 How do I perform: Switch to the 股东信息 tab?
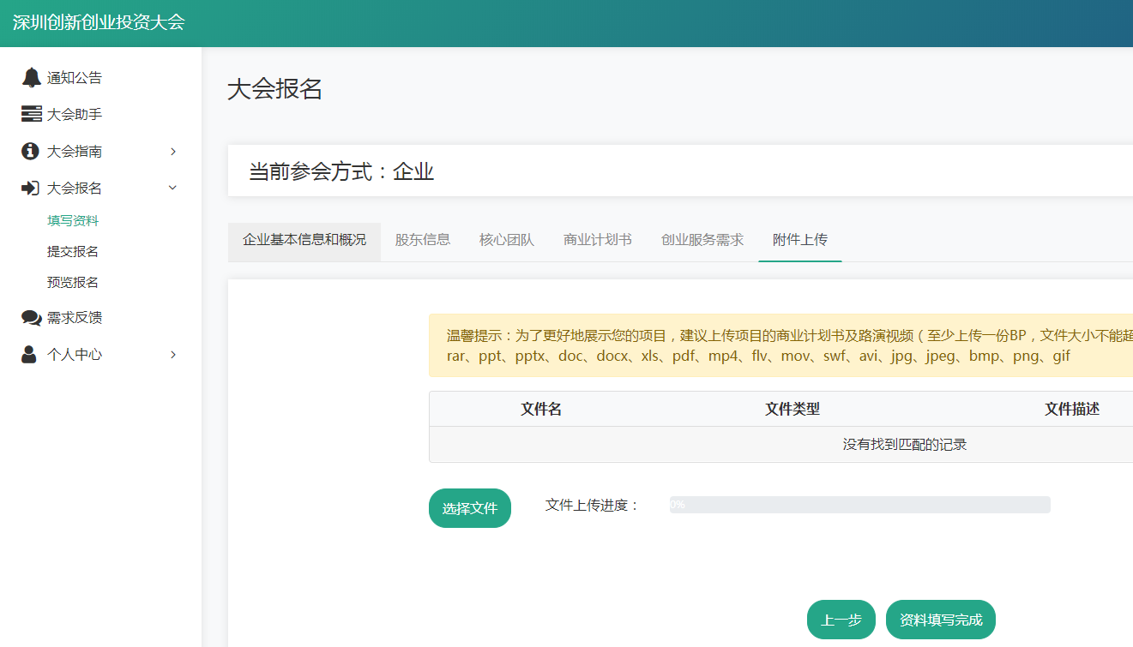423,240
